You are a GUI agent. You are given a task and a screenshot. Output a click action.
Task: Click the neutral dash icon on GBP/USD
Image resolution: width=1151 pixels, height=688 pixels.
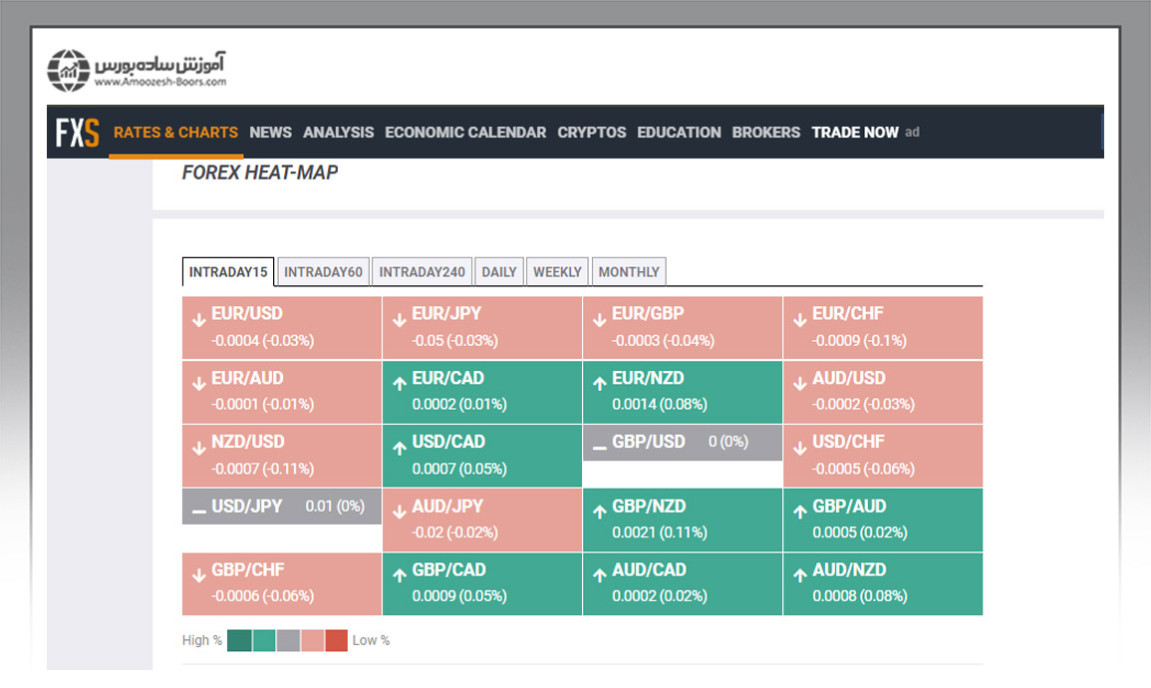pos(599,448)
